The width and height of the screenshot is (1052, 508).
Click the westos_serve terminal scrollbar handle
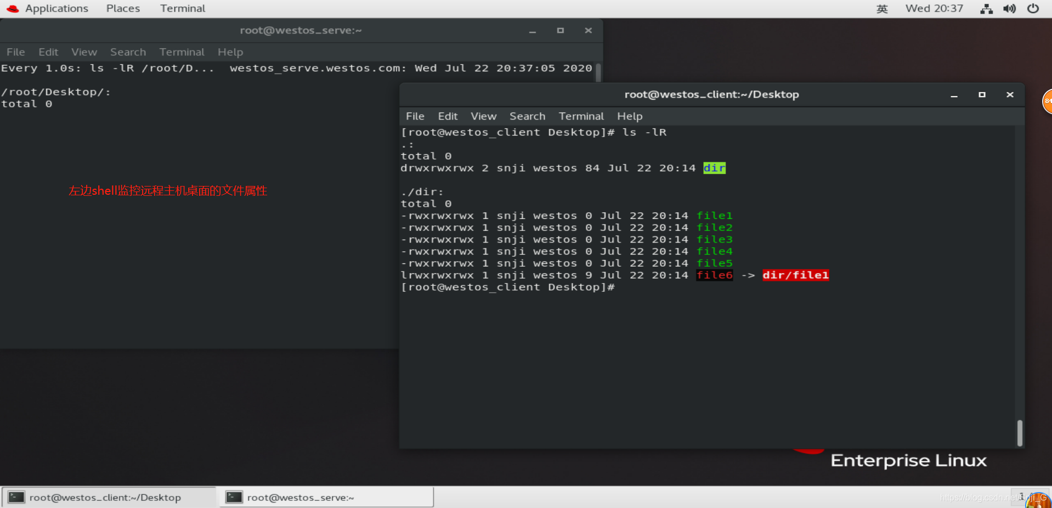[598, 73]
